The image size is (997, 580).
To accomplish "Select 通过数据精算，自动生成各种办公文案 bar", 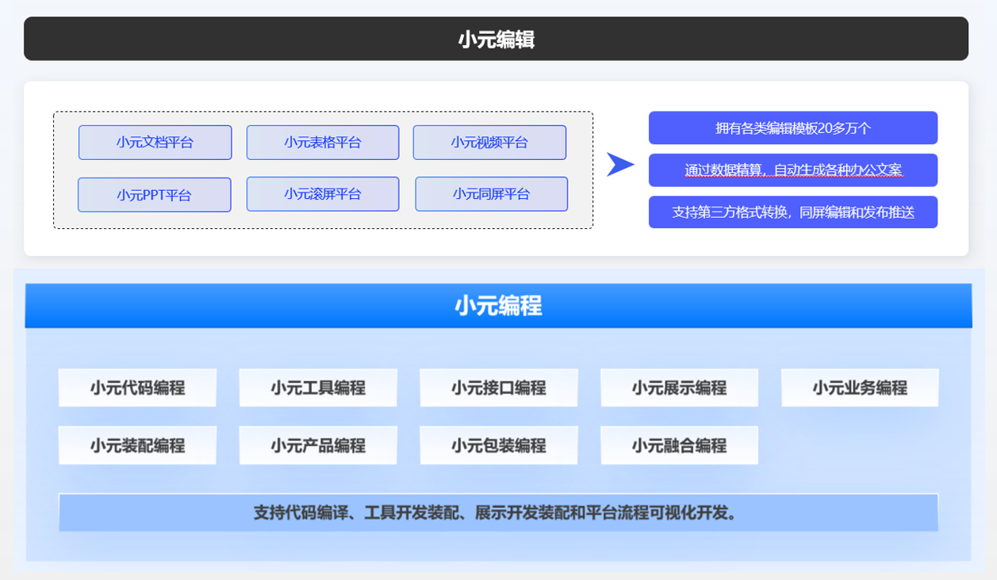I will [793, 170].
